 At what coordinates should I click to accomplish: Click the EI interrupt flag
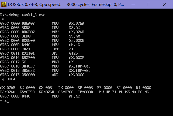[x=114, y=92]
